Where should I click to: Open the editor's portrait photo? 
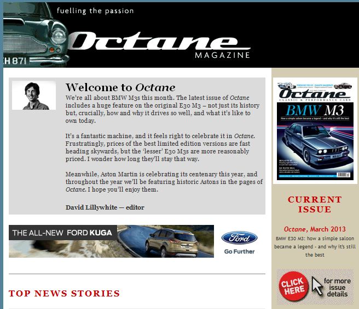click(34, 95)
